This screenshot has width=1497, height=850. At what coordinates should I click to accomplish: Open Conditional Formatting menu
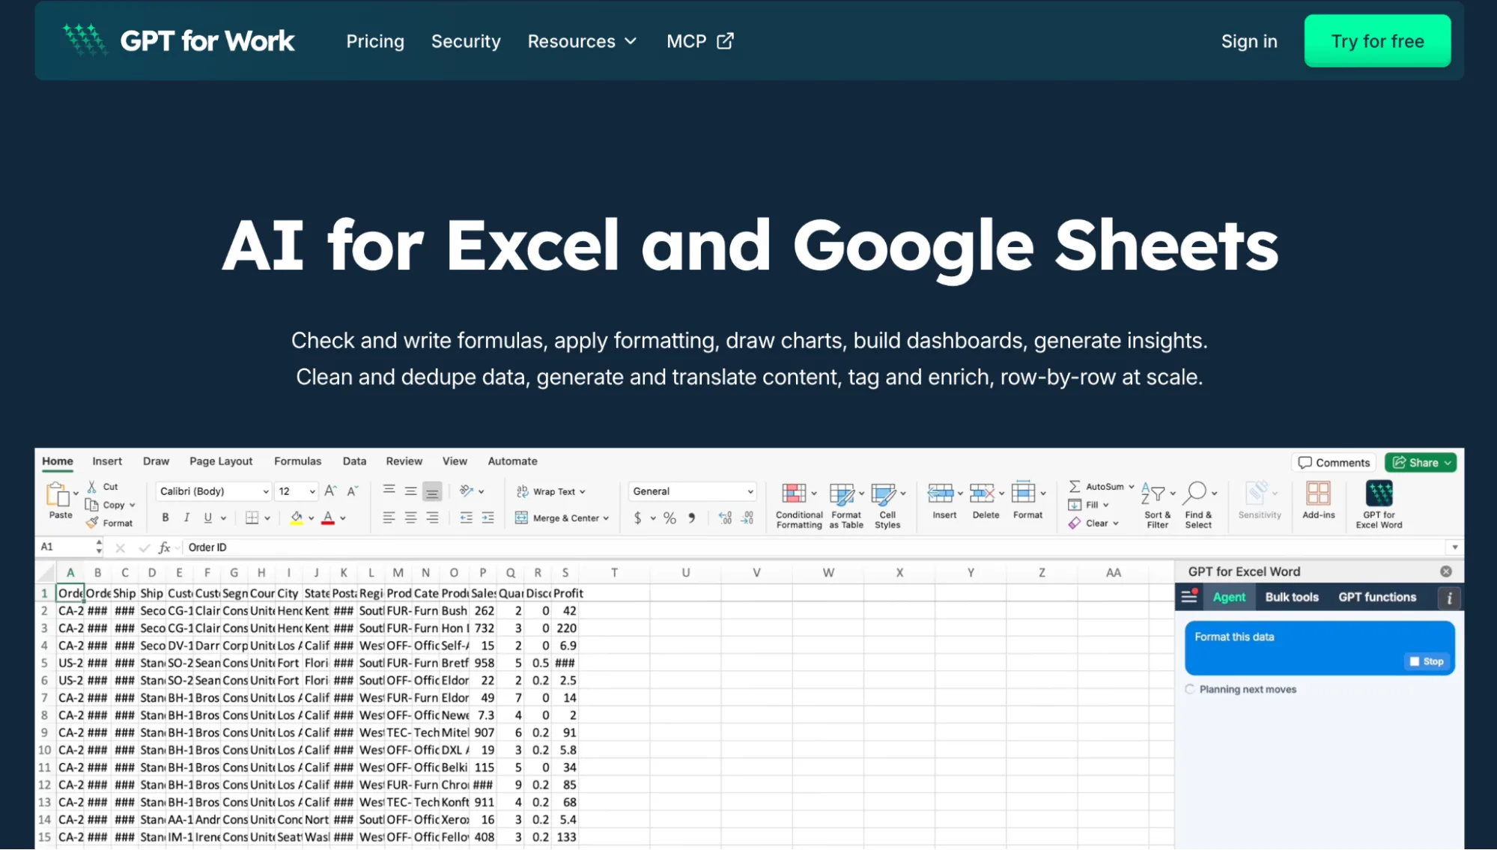[x=798, y=506]
